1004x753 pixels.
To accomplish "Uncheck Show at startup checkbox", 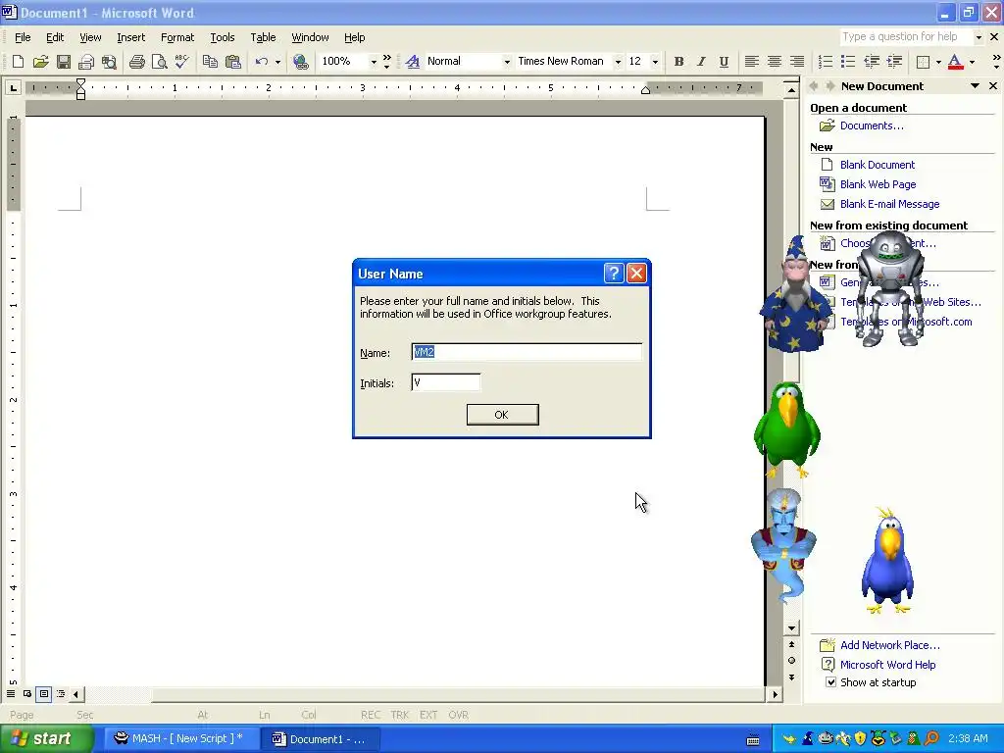I will click(x=830, y=682).
